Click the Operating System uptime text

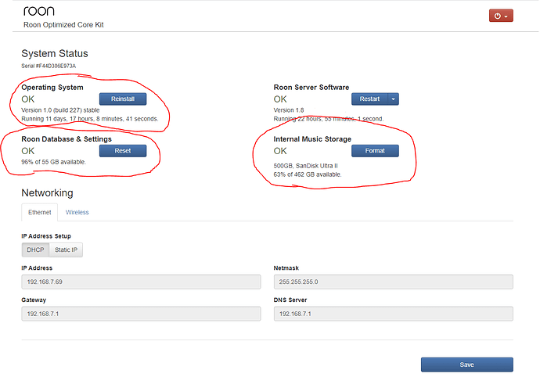(90, 119)
